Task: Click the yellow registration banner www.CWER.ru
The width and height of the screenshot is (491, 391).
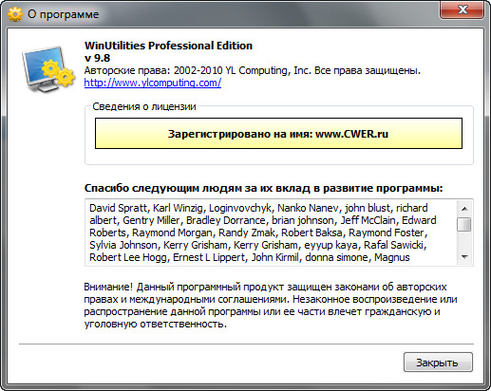Action: coord(278,134)
